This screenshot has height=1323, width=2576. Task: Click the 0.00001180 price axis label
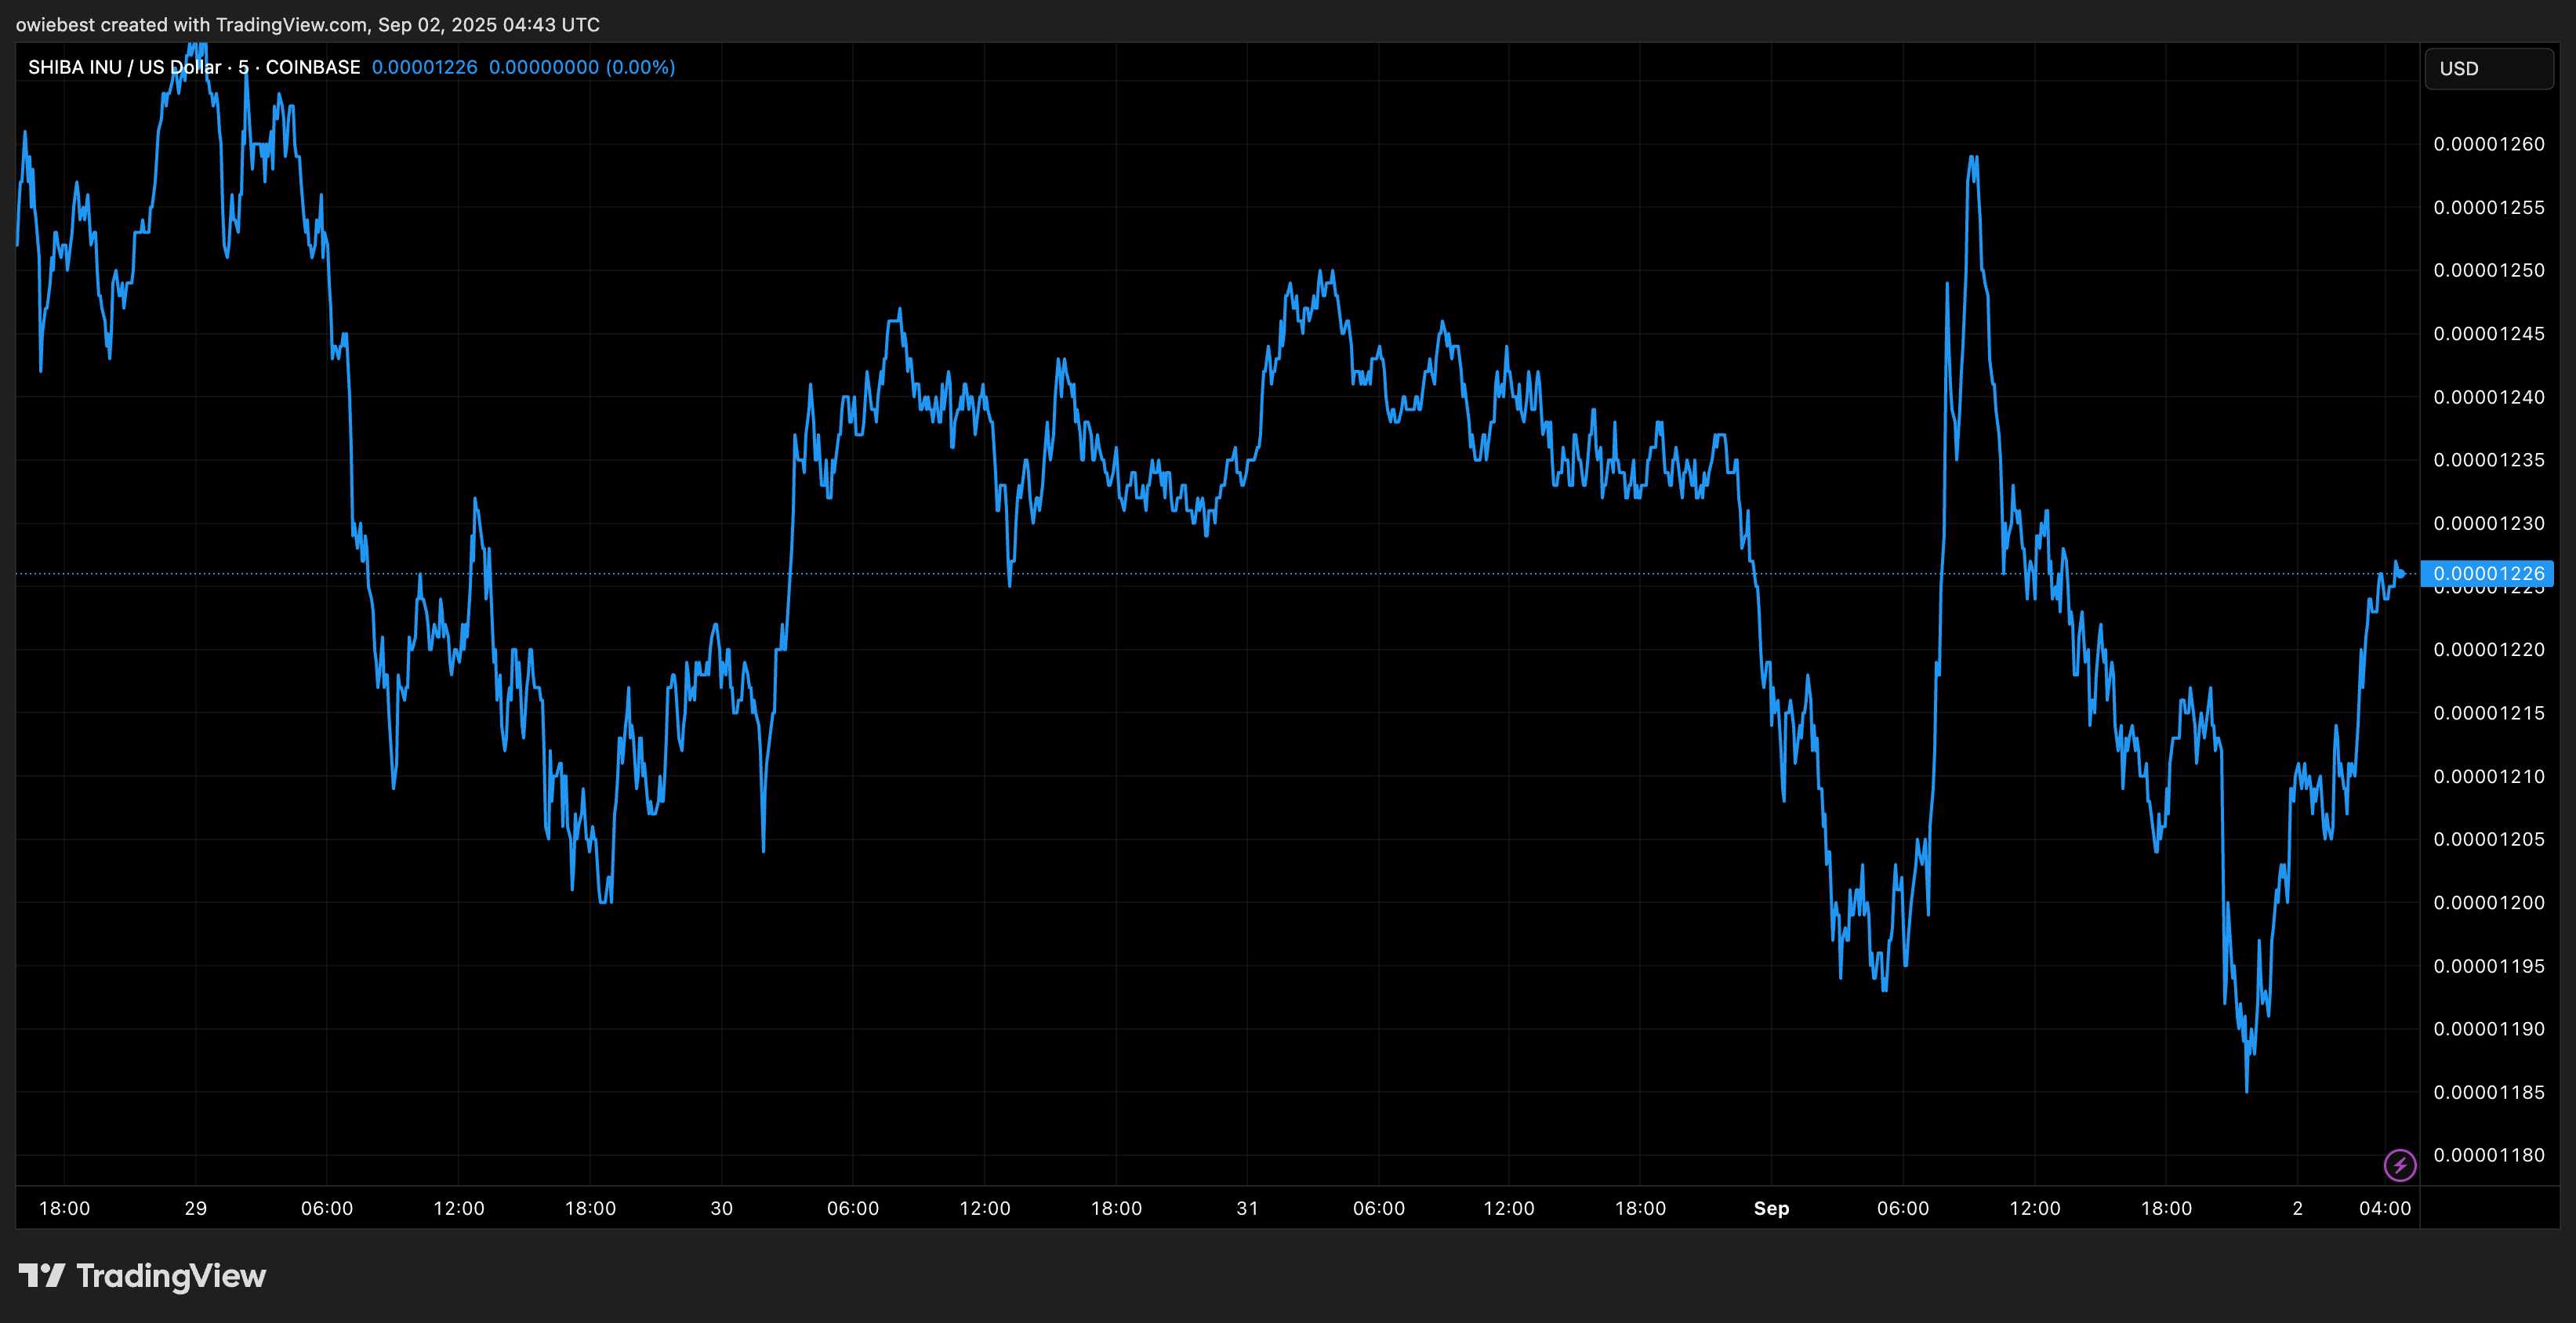(x=2489, y=1155)
